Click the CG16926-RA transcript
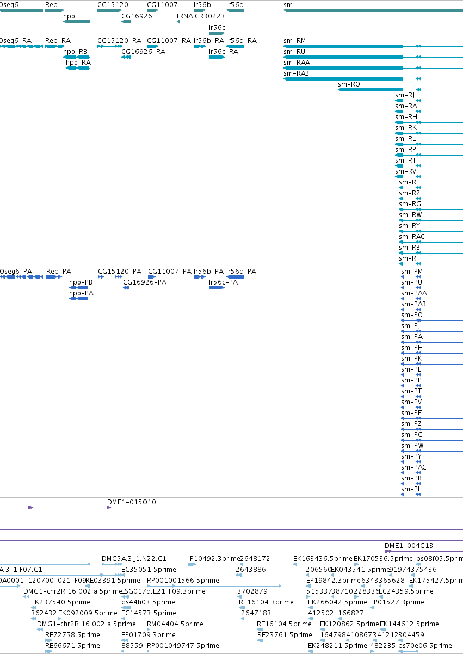The width and height of the screenshot is (463, 654). click(x=126, y=57)
